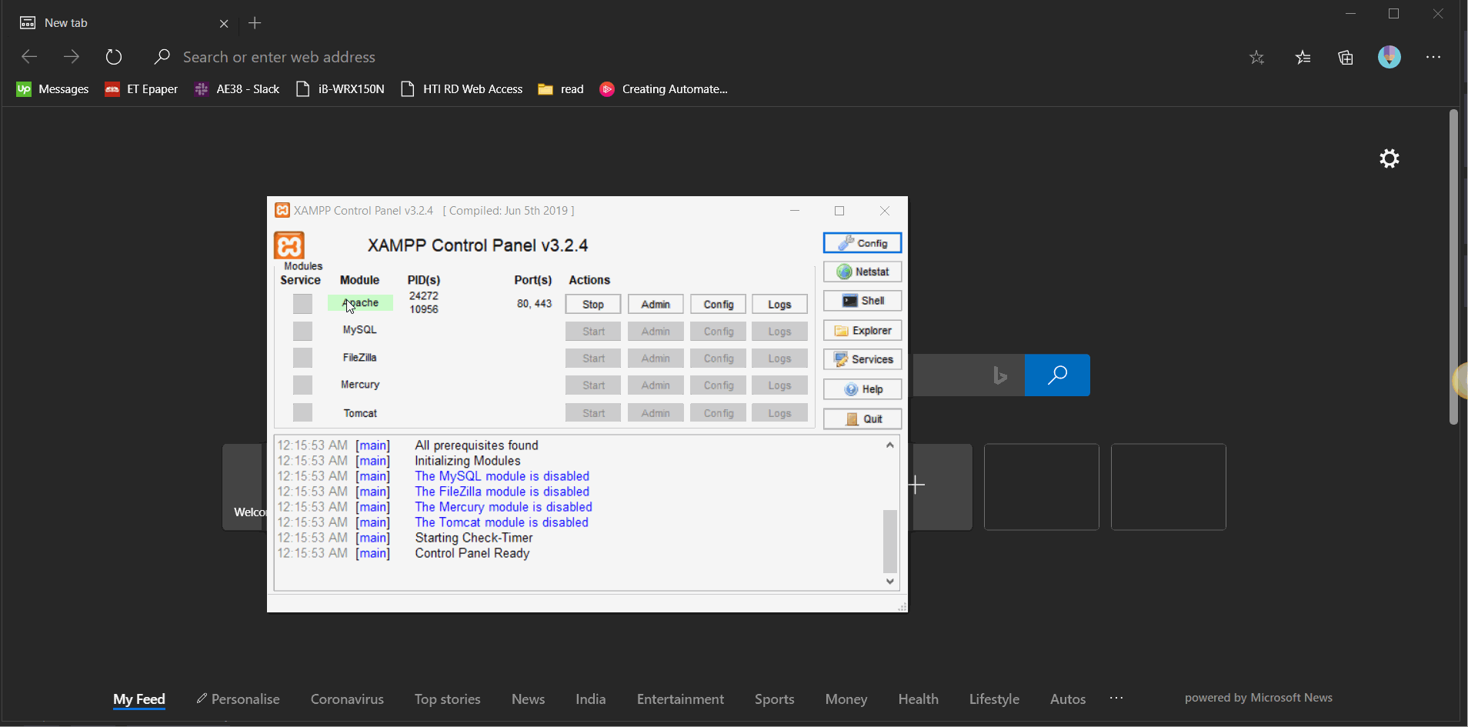
Task: Open the ET Epaper bookmark
Action: [142, 89]
